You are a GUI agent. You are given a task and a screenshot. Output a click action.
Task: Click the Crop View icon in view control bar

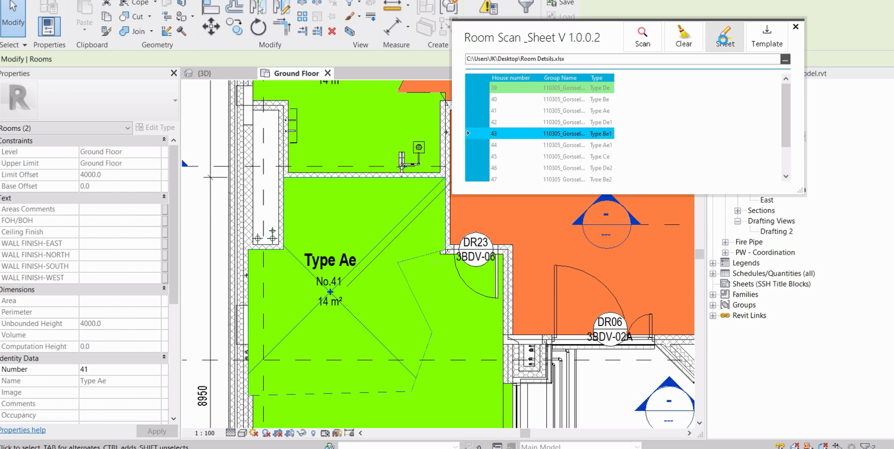pos(278,433)
